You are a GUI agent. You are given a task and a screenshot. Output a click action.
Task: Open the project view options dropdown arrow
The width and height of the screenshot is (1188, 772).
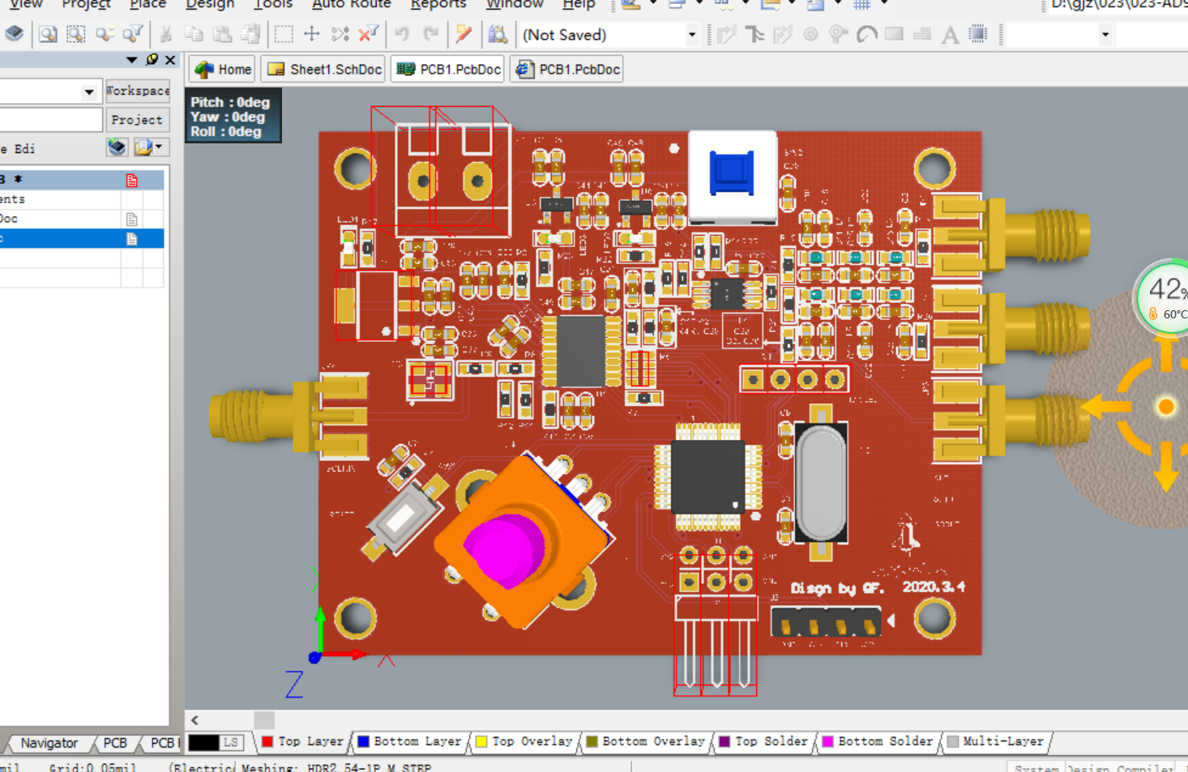point(159,147)
